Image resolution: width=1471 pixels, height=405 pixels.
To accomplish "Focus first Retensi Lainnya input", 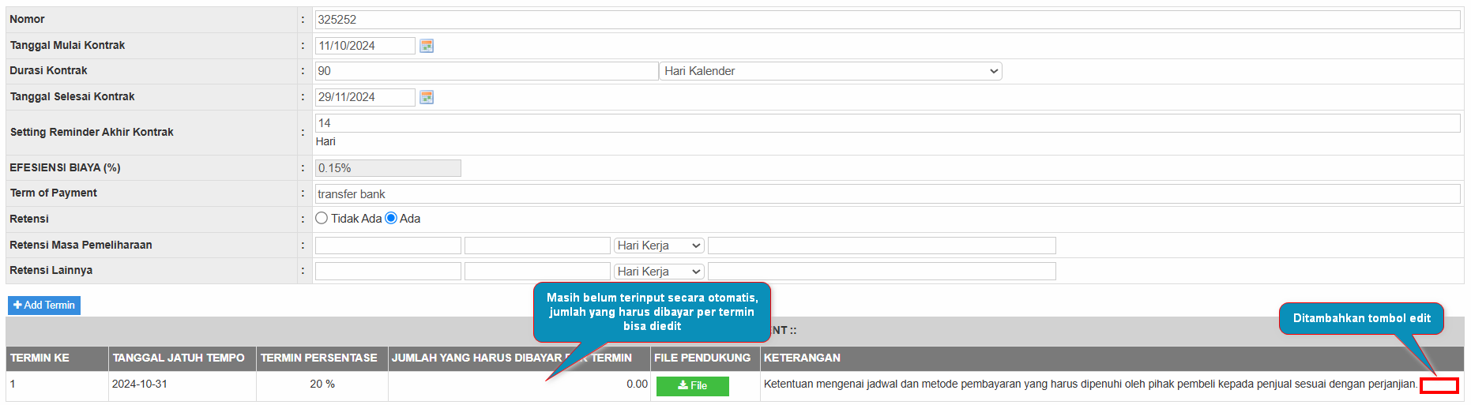I will point(388,272).
